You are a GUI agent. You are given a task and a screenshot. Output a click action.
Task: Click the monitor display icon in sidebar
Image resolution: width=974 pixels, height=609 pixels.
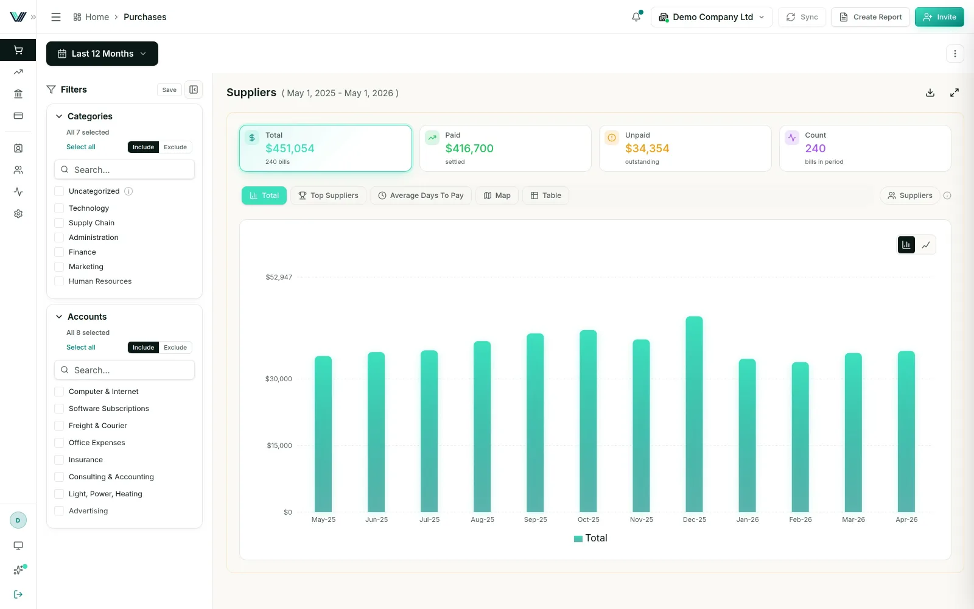tap(18, 546)
